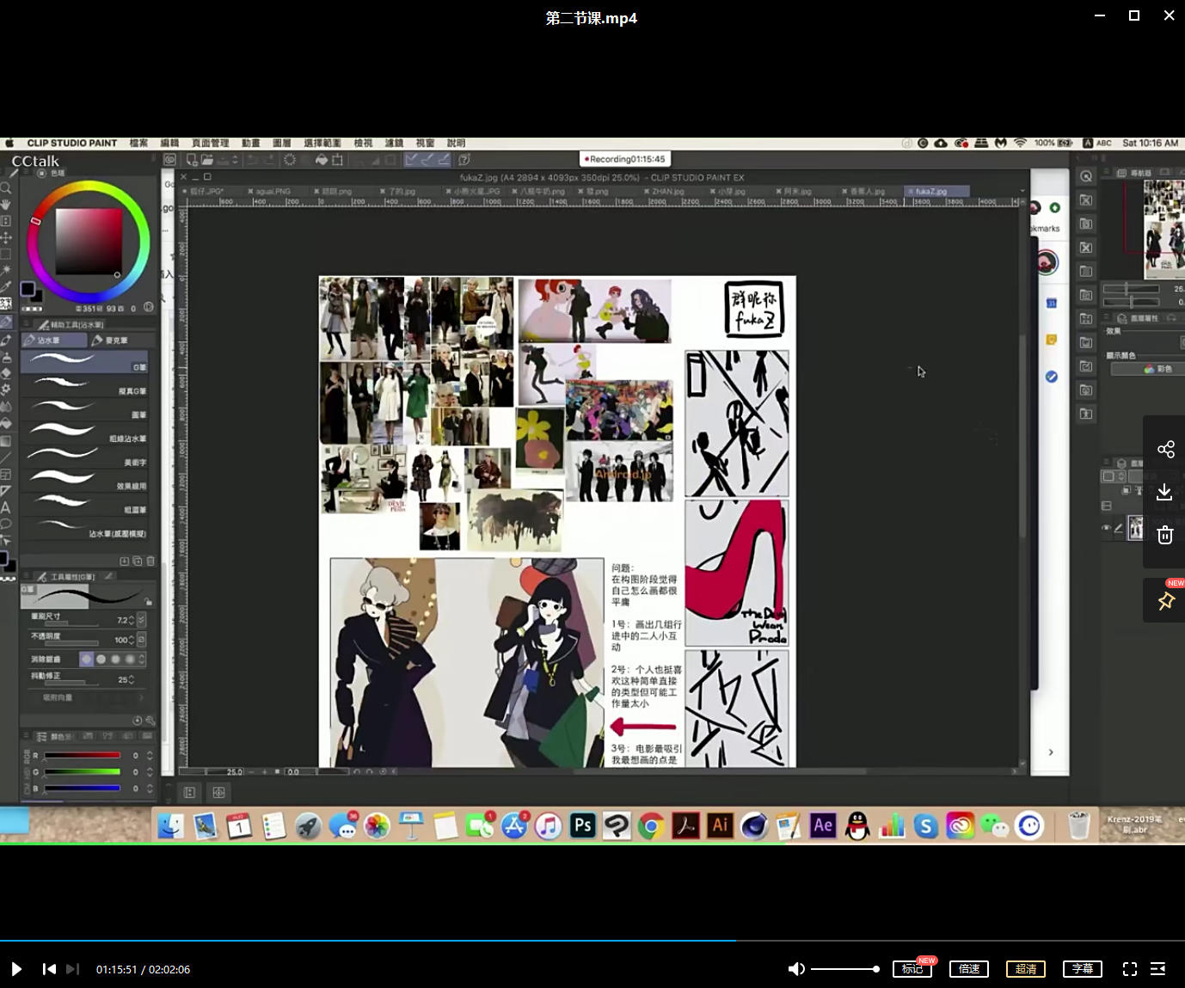Toggle subtitles with the 字幕 button
The image size is (1185, 988).
click(1082, 969)
